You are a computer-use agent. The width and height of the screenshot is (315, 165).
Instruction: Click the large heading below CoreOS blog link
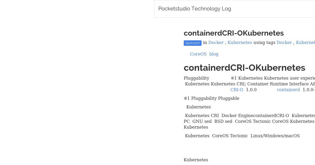tap(244, 68)
